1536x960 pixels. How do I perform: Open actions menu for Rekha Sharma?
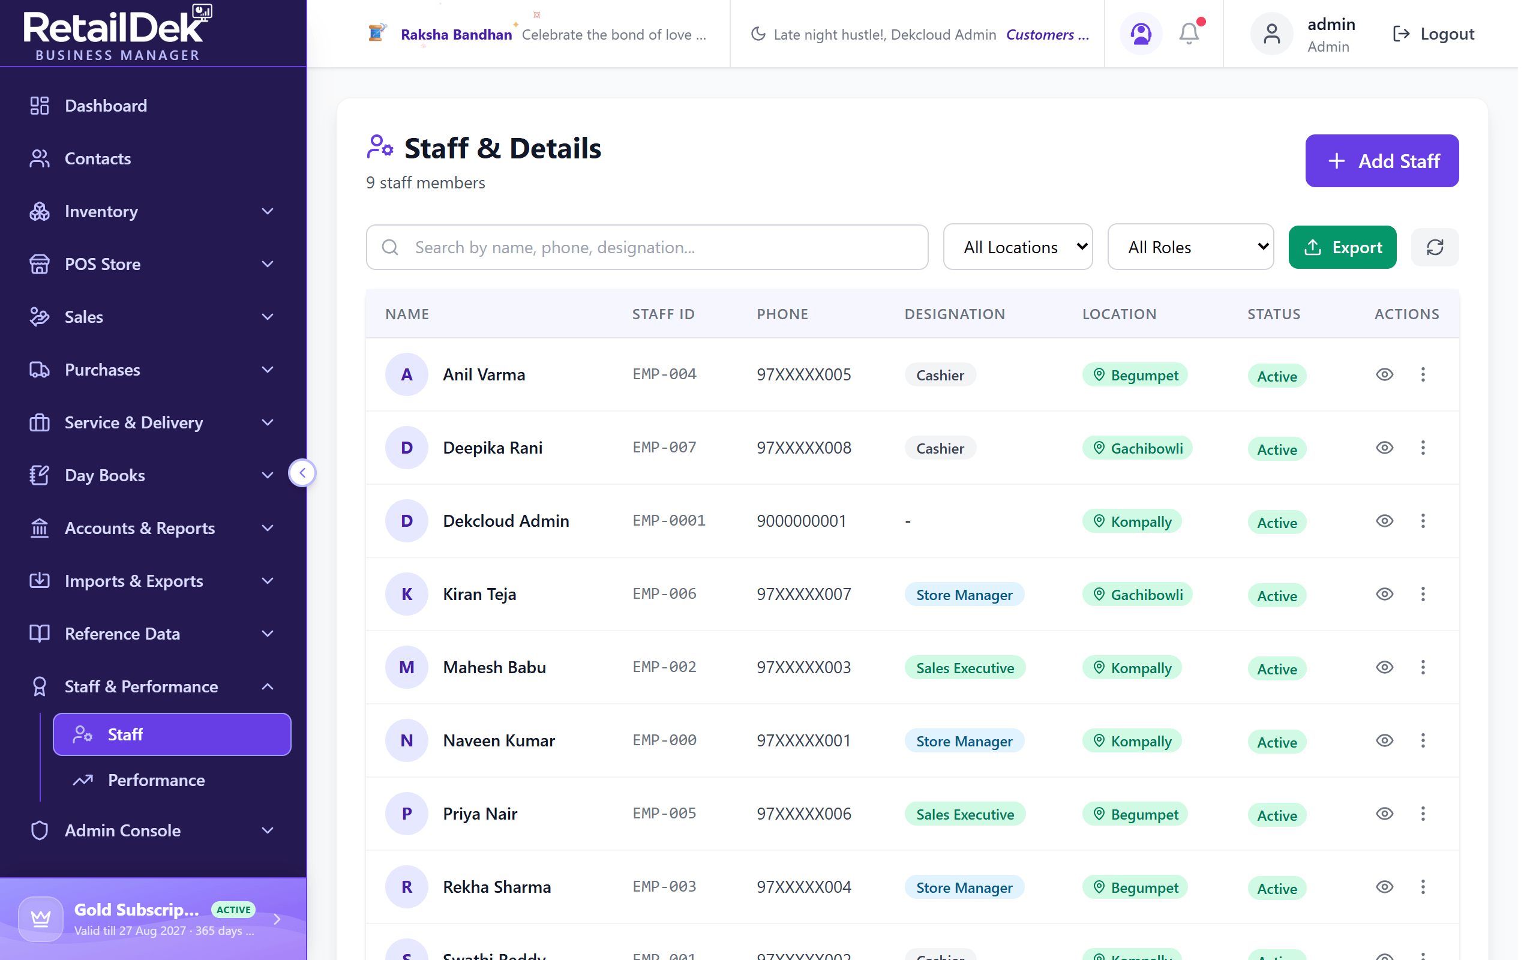tap(1423, 887)
